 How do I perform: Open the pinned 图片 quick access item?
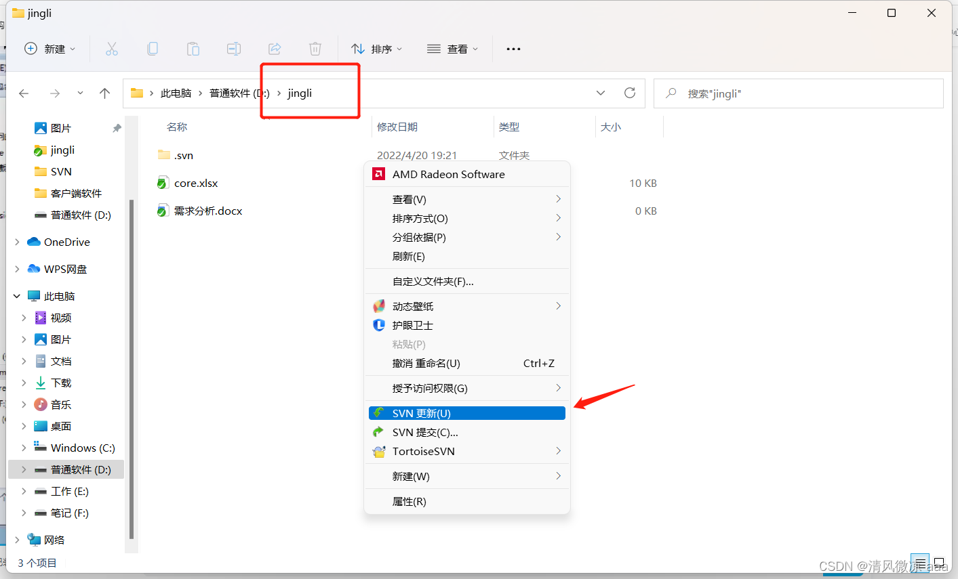coord(53,128)
